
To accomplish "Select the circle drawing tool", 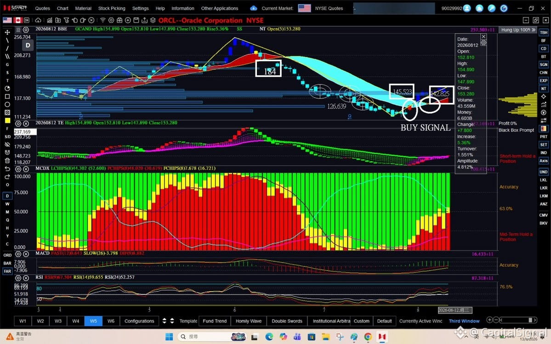I will (7, 104).
